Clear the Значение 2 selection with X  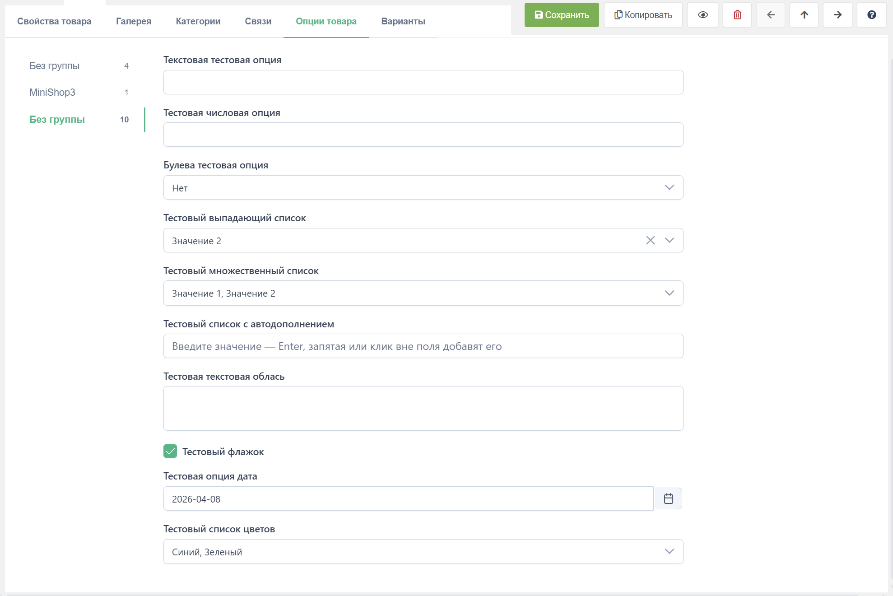pyautogui.click(x=650, y=240)
